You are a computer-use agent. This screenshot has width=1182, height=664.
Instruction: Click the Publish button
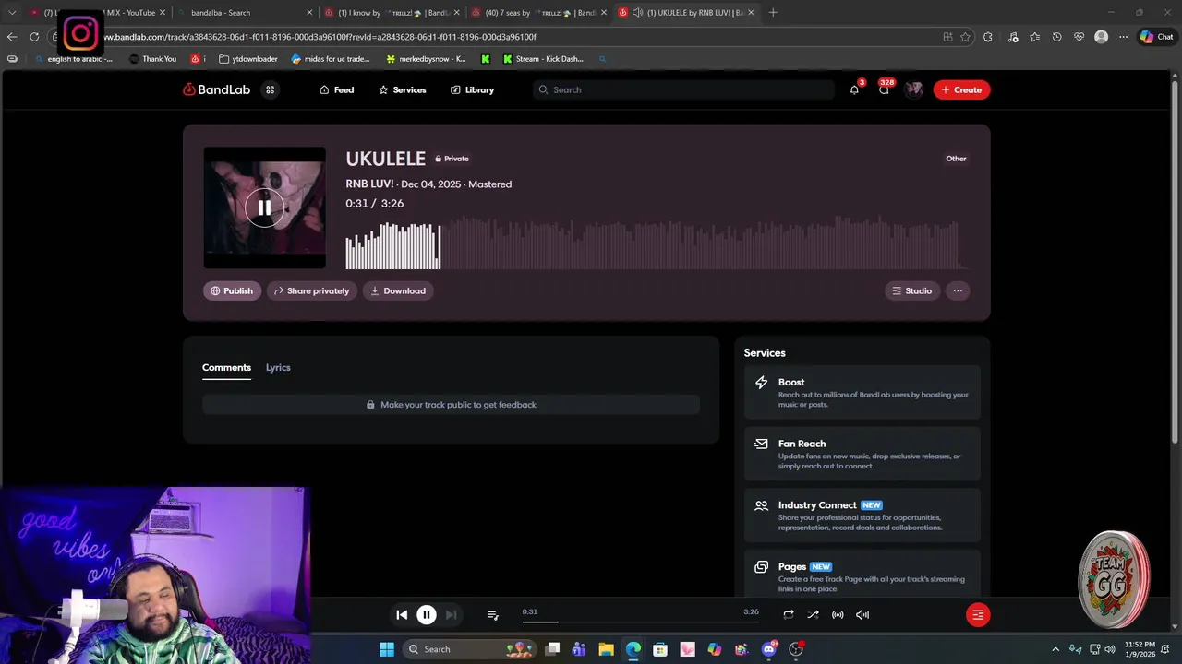pos(232,290)
